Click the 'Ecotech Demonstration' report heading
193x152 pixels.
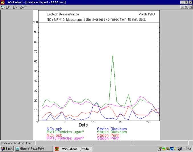[x=63, y=14]
